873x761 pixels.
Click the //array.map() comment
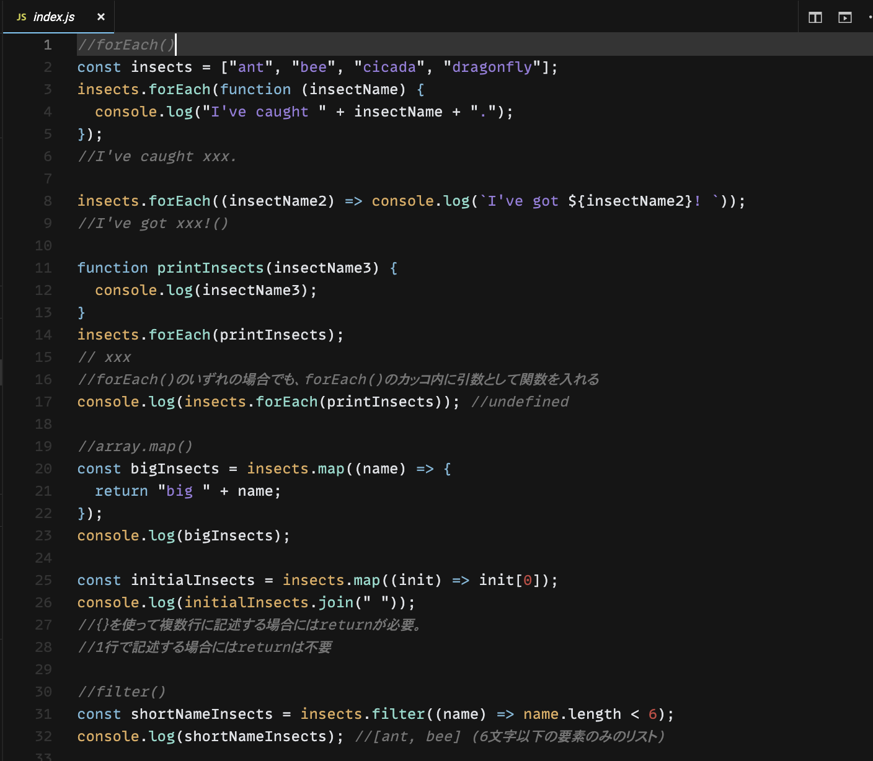pos(135,446)
